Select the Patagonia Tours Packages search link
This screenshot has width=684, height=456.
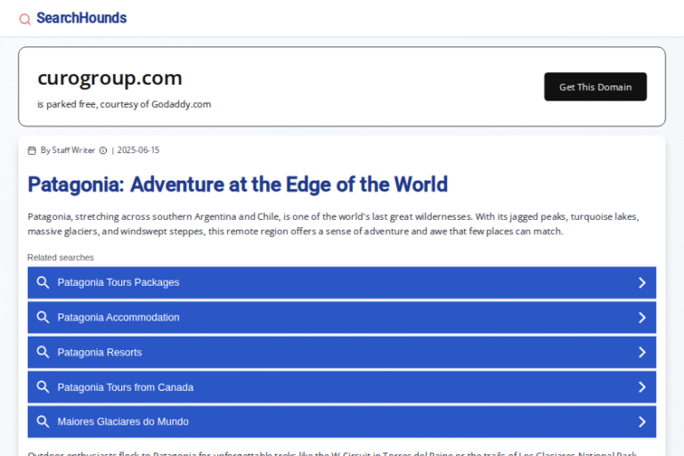coord(118,282)
